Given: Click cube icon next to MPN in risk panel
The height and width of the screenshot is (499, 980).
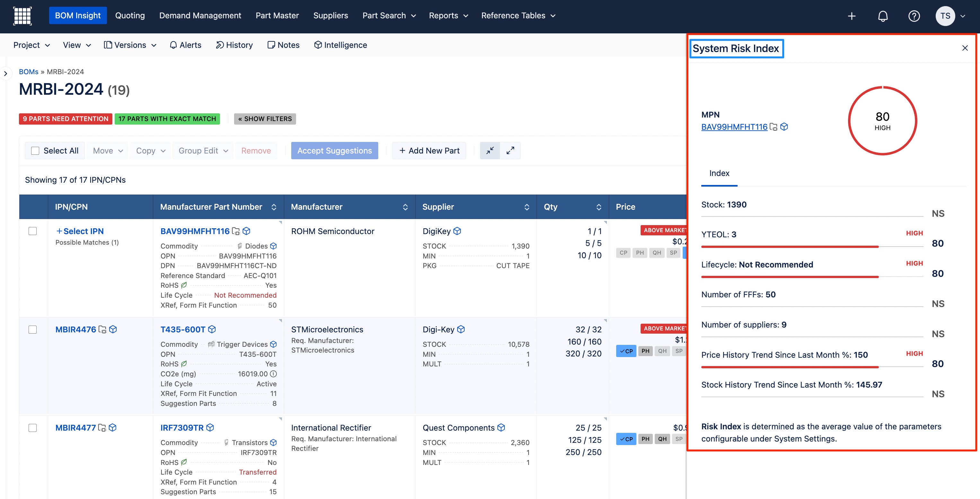Looking at the screenshot, I should (x=784, y=127).
